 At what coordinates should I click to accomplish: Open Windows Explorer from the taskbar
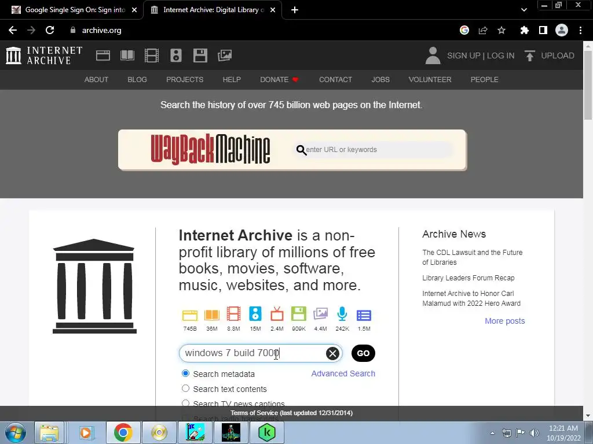[x=49, y=432]
